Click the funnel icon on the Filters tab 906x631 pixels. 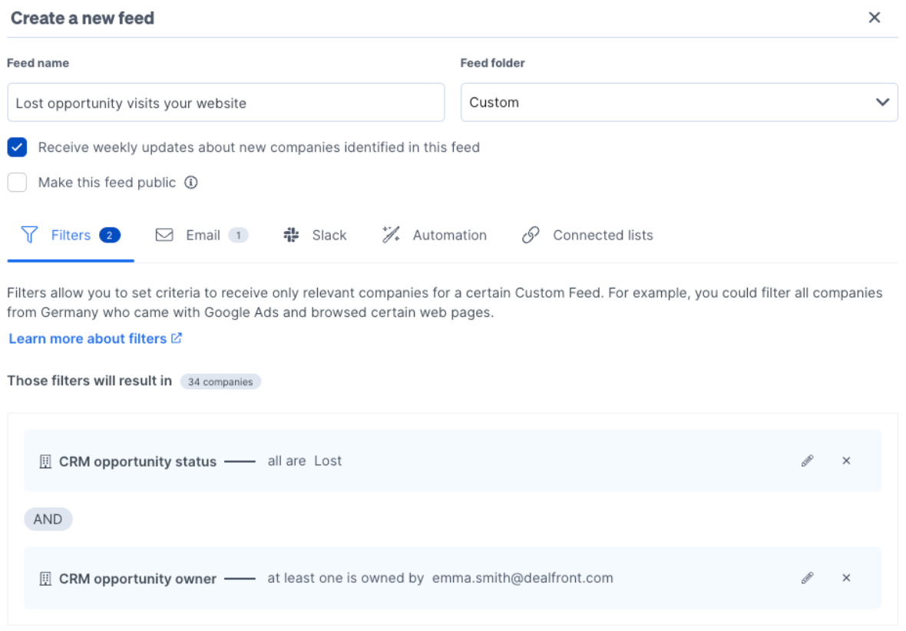(29, 235)
